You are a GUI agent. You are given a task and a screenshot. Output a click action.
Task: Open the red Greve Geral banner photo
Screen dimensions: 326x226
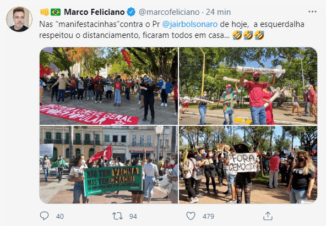(x=108, y=86)
